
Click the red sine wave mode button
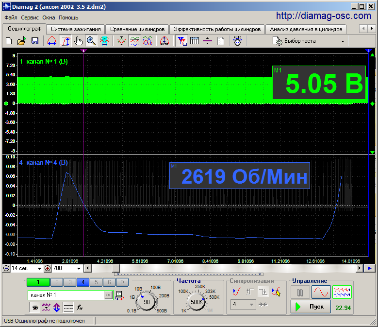321,292
